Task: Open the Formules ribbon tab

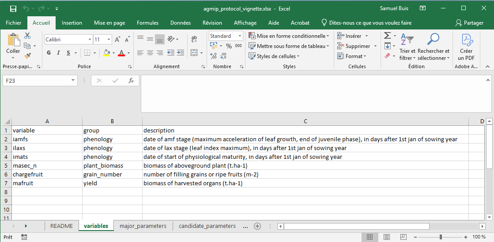Action: click(x=147, y=23)
